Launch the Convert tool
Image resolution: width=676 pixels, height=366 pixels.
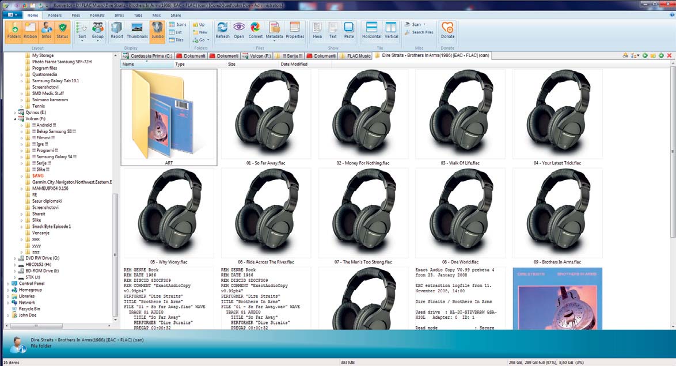click(x=255, y=32)
